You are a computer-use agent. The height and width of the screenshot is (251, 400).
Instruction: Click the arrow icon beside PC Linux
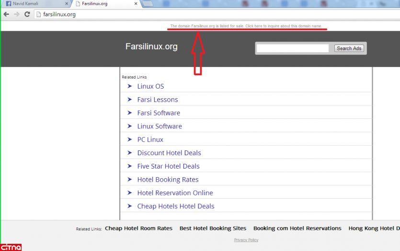tap(129, 139)
